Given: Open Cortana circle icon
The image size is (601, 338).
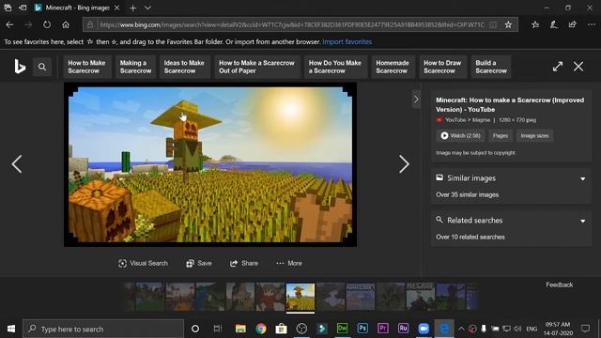Looking at the screenshot, I should coord(195,329).
